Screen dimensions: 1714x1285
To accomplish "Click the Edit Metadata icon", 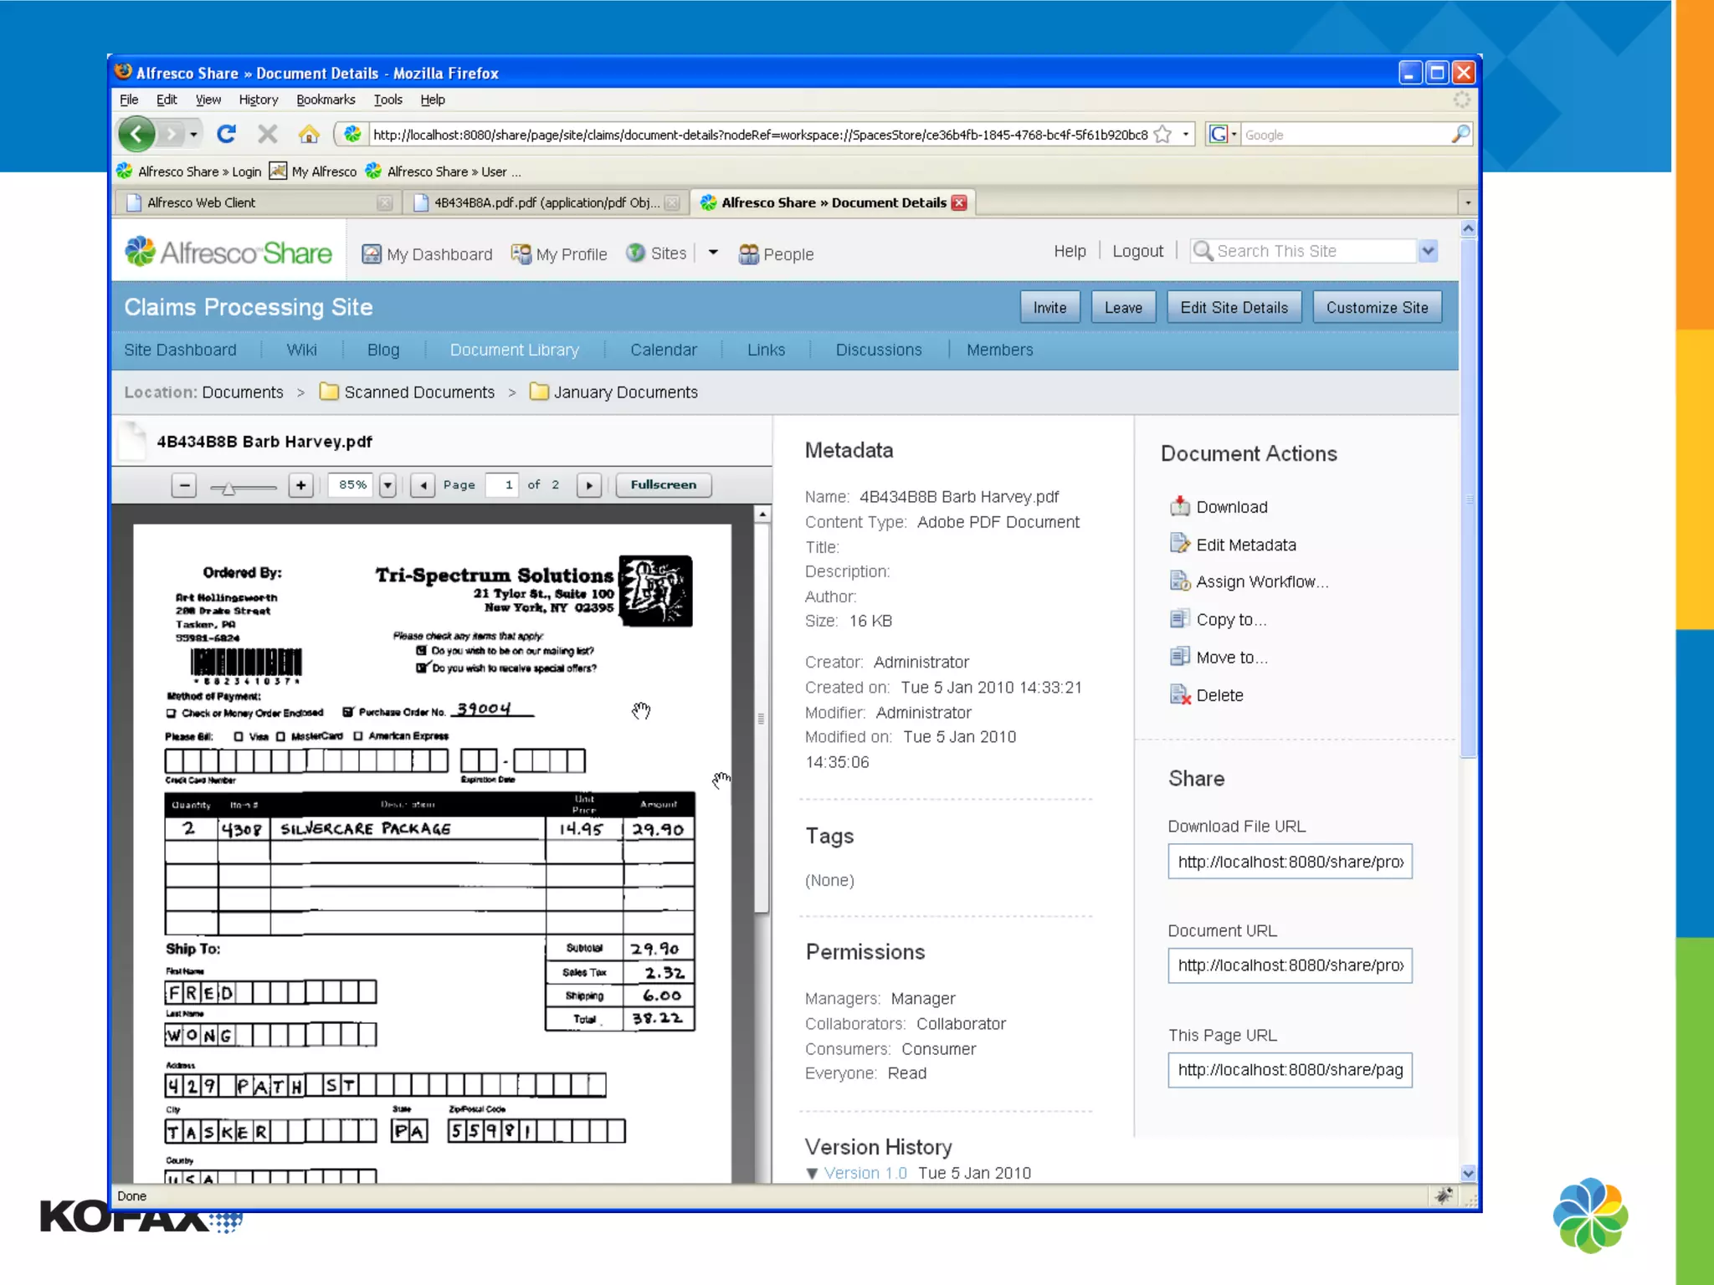I will tap(1179, 544).
